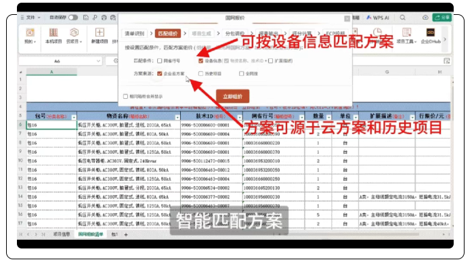The width and height of the screenshot is (474, 262).
Task: Open the 单位 column filter dropdown
Action: point(355,117)
